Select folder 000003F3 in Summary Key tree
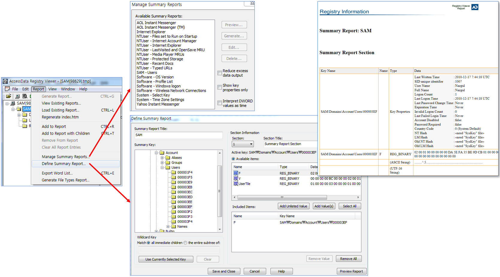Screen dimensions: 500x277 click(x=182, y=217)
